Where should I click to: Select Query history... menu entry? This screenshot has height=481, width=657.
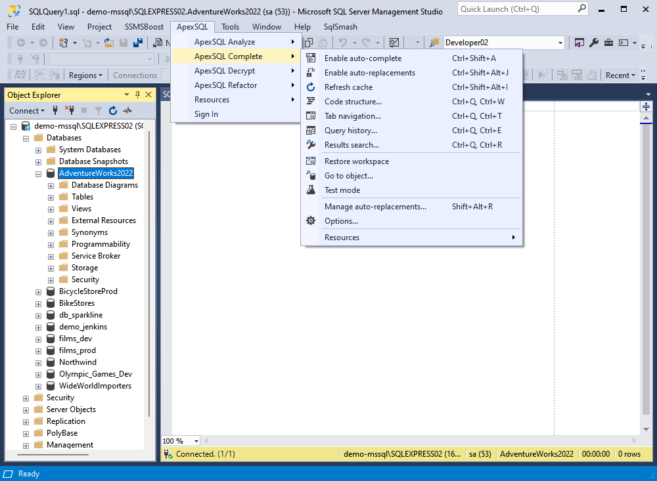click(x=411, y=130)
